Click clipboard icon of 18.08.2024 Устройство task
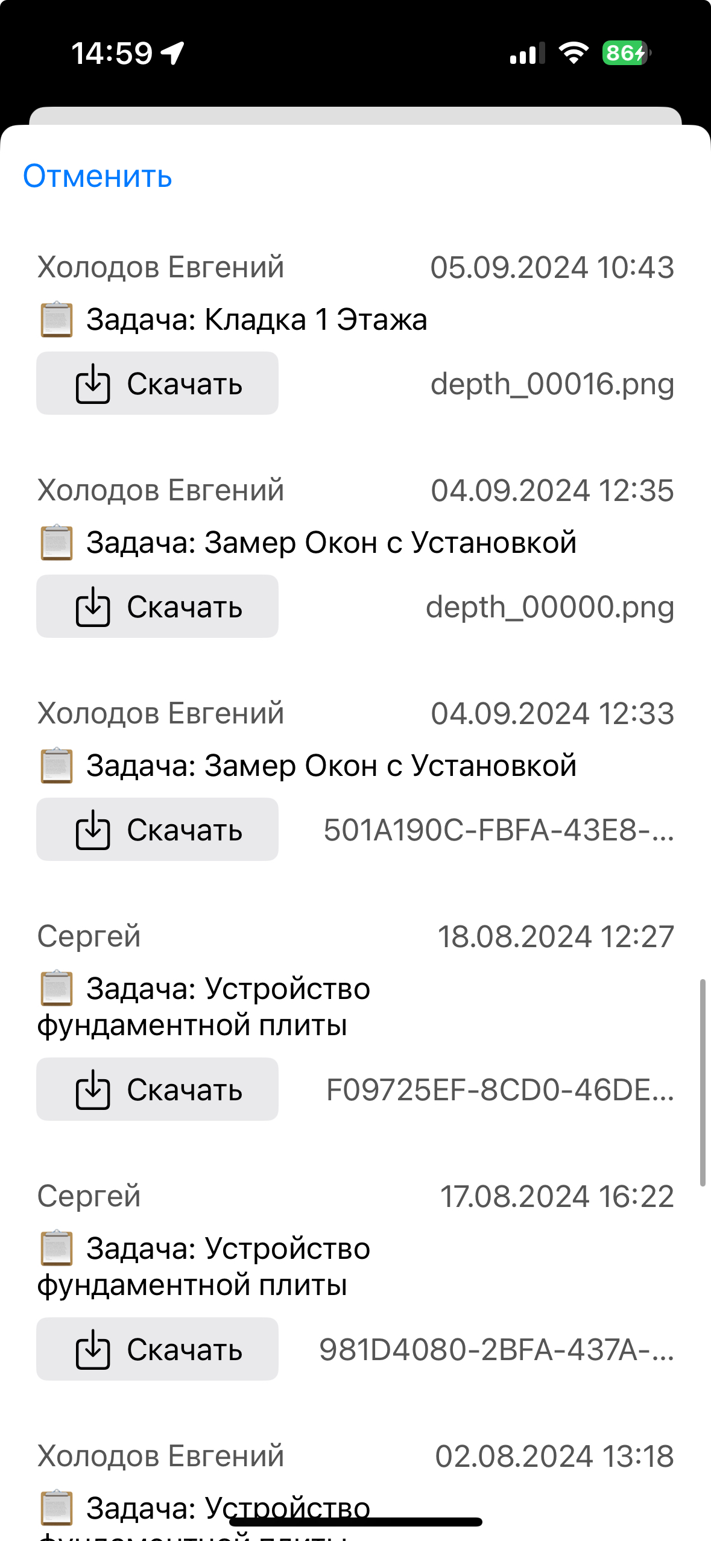The image size is (711, 1541). coord(57,989)
